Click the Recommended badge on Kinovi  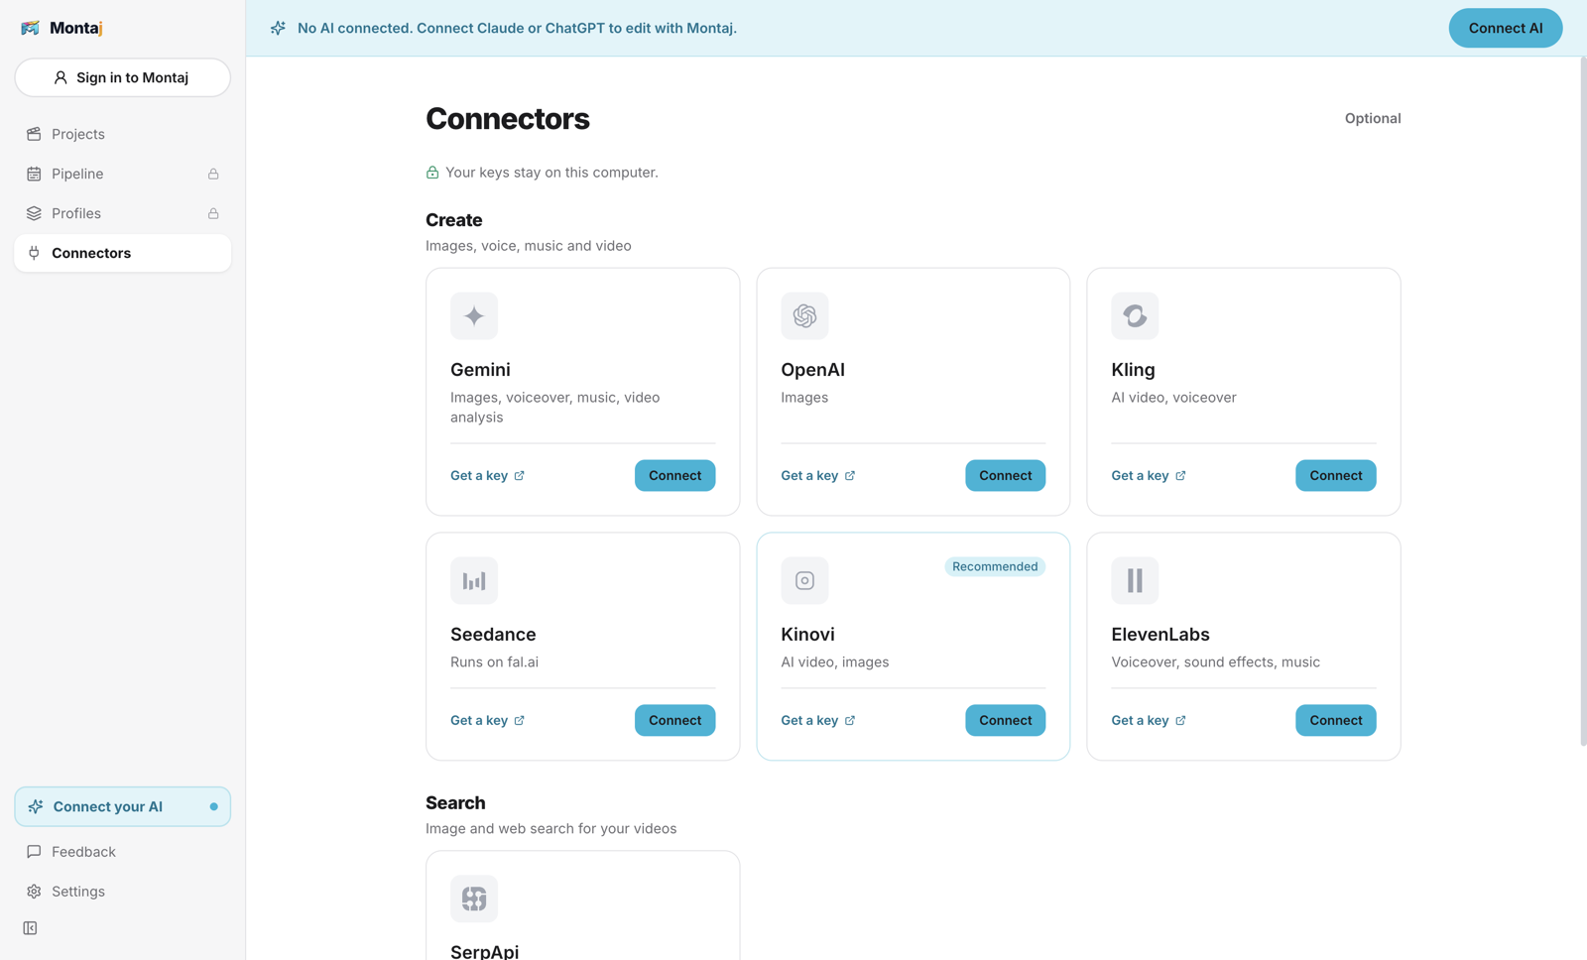coord(995,566)
